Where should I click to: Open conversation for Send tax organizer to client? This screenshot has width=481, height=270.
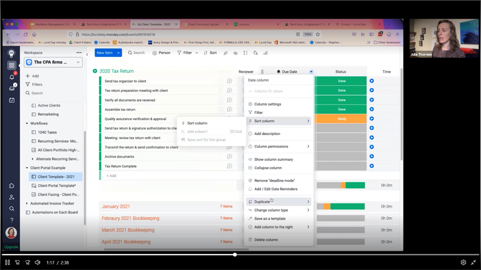click(x=229, y=81)
